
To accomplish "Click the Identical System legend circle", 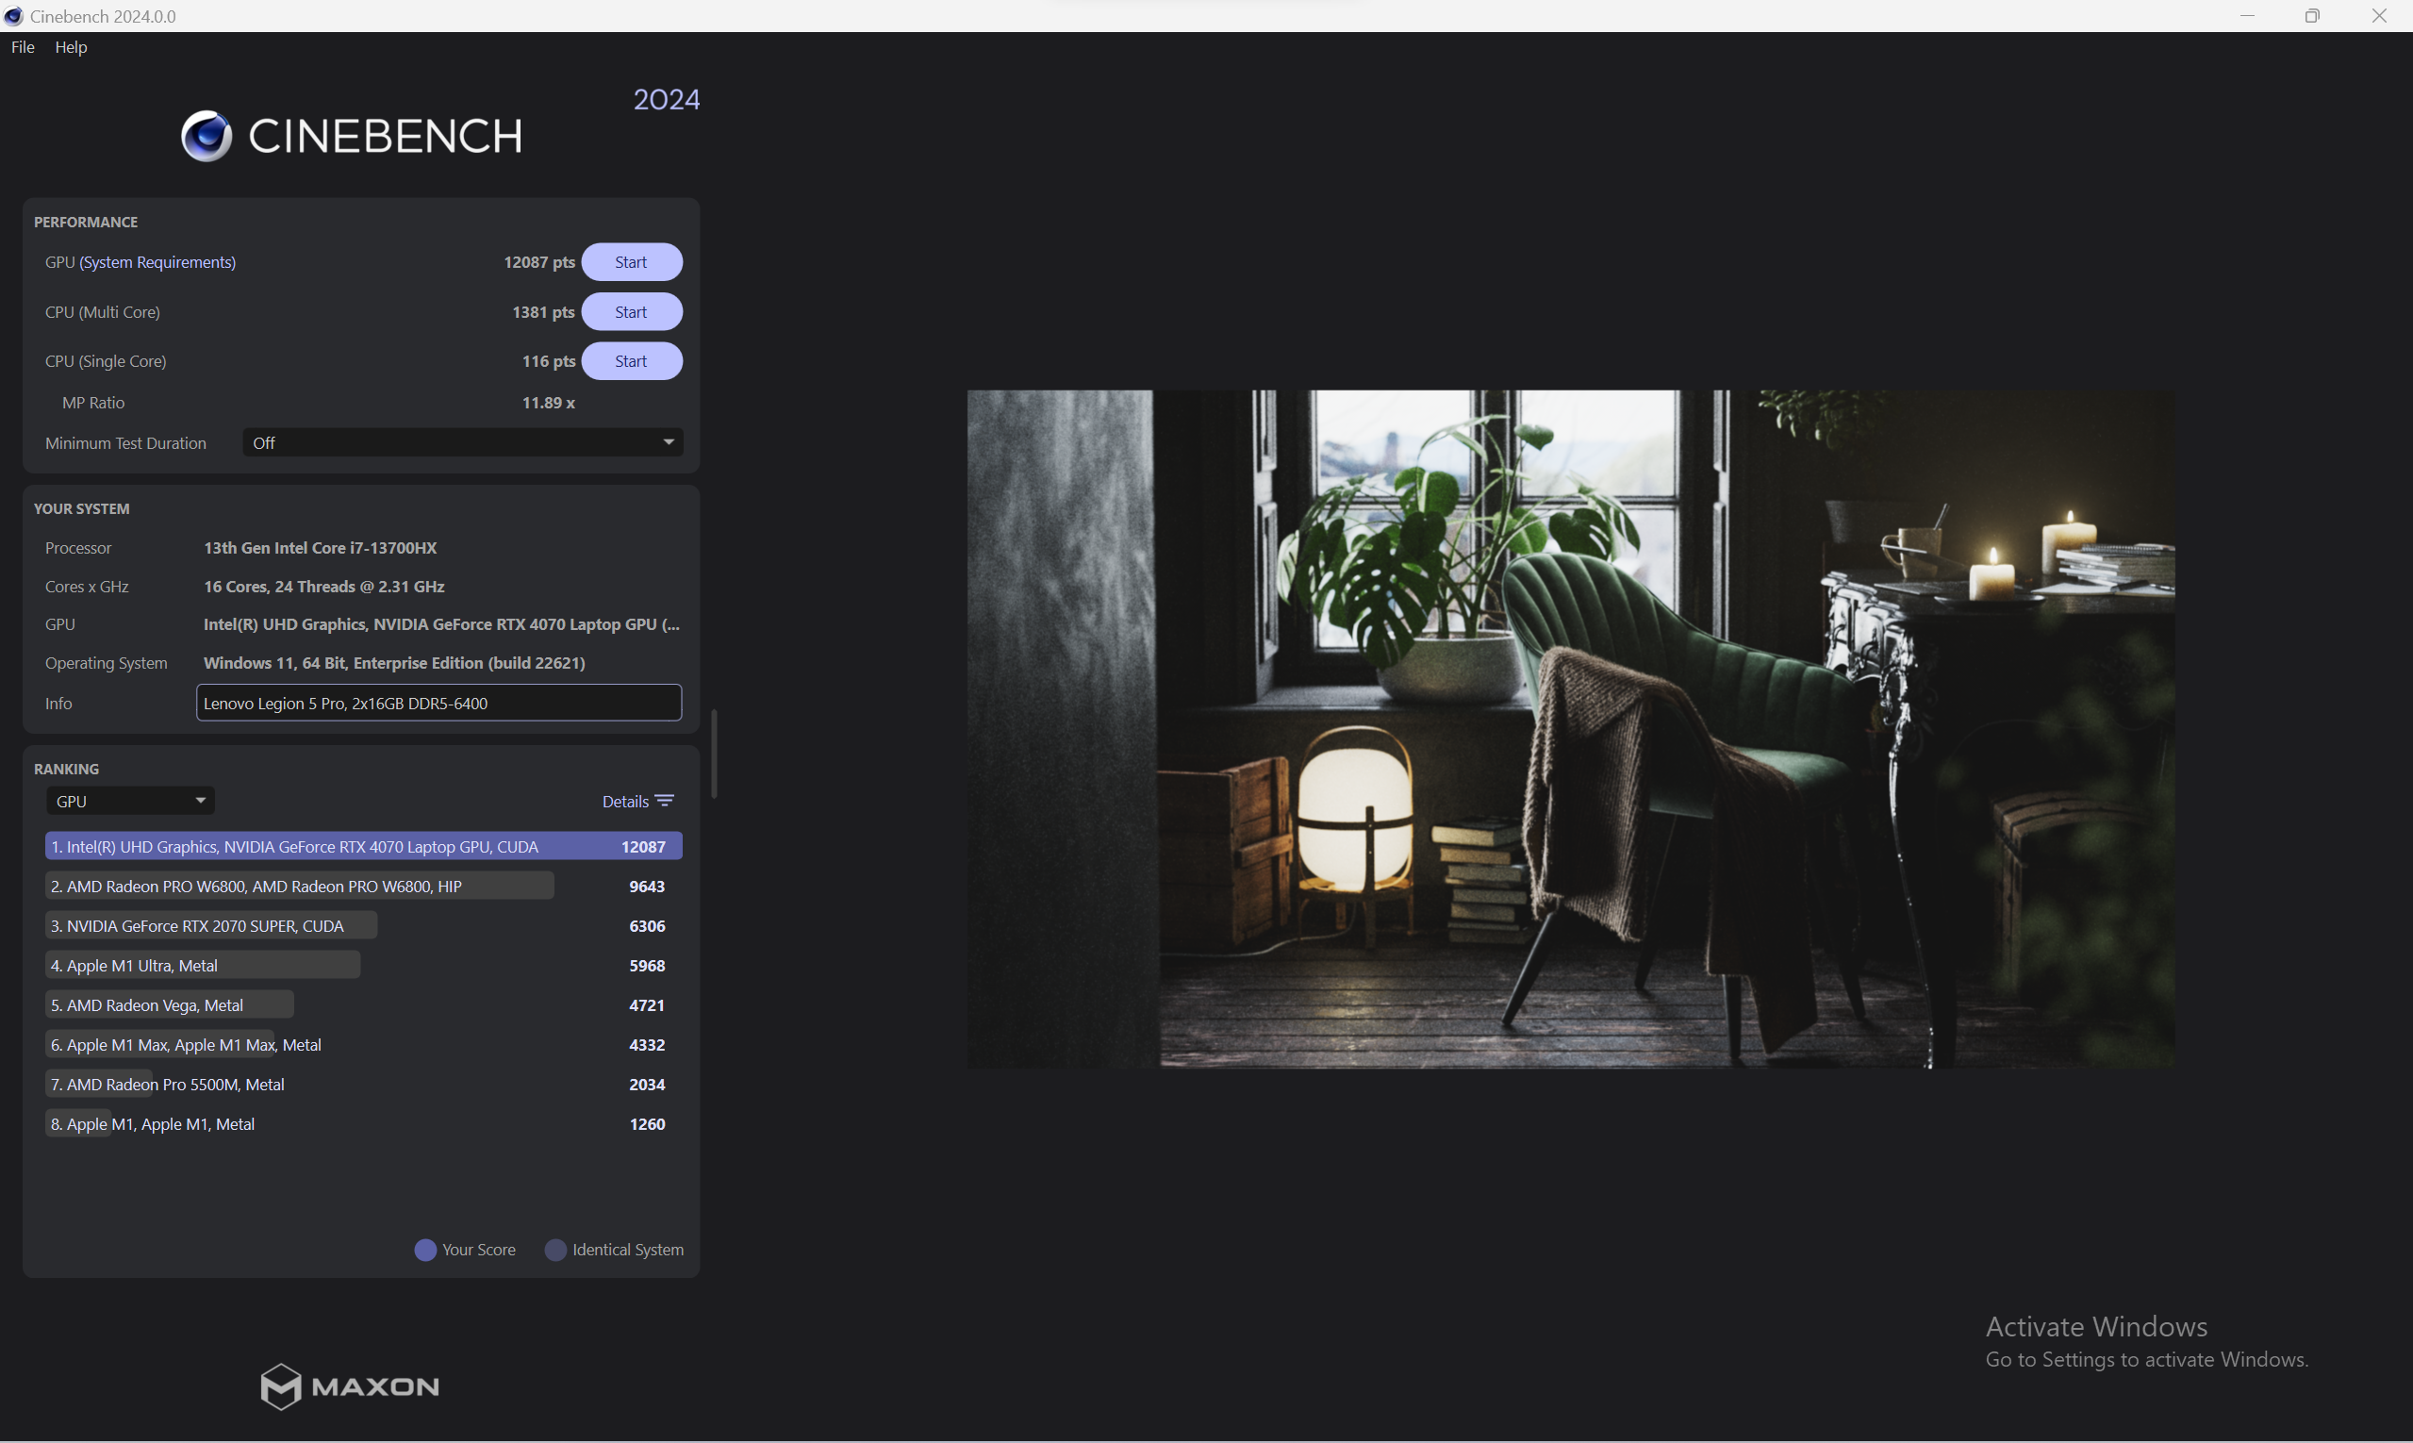I will tap(555, 1251).
